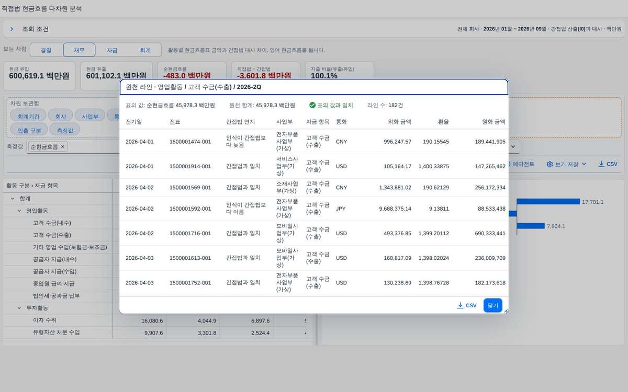
Task: Switch to the 자금 viewer tab
Action: [112, 50]
